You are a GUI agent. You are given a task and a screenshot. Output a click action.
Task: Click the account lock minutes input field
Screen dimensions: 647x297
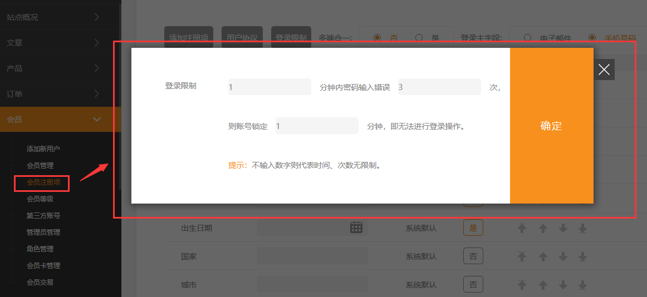point(317,126)
